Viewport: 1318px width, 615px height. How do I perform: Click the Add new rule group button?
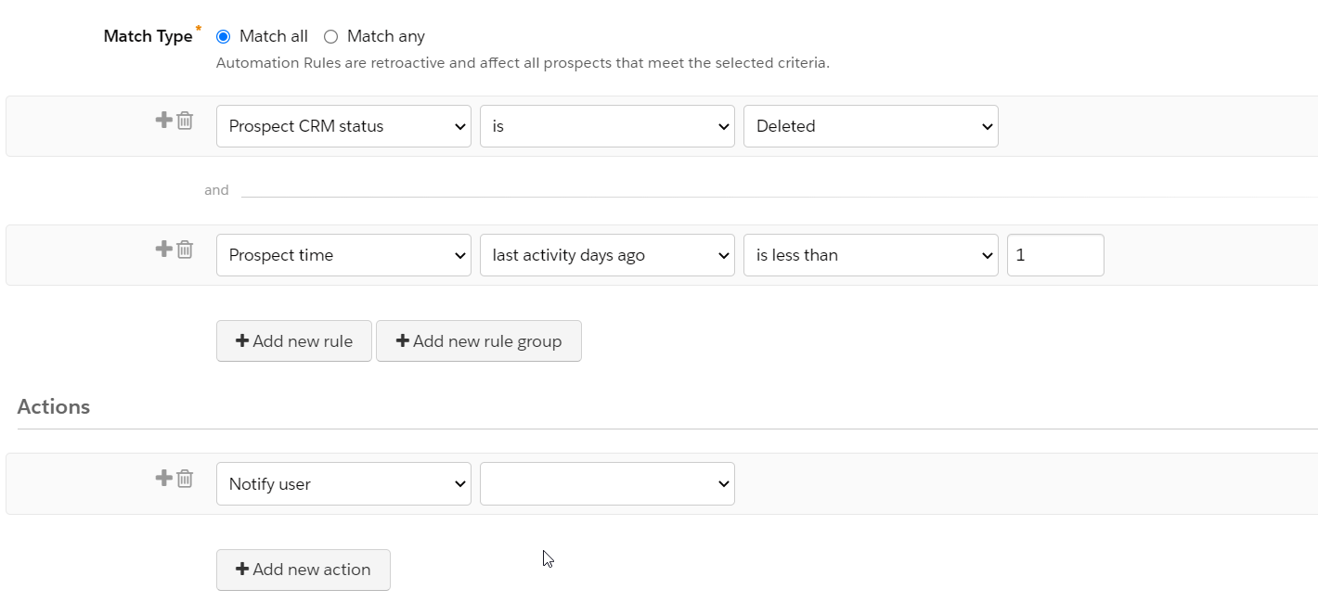(x=479, y=341)
